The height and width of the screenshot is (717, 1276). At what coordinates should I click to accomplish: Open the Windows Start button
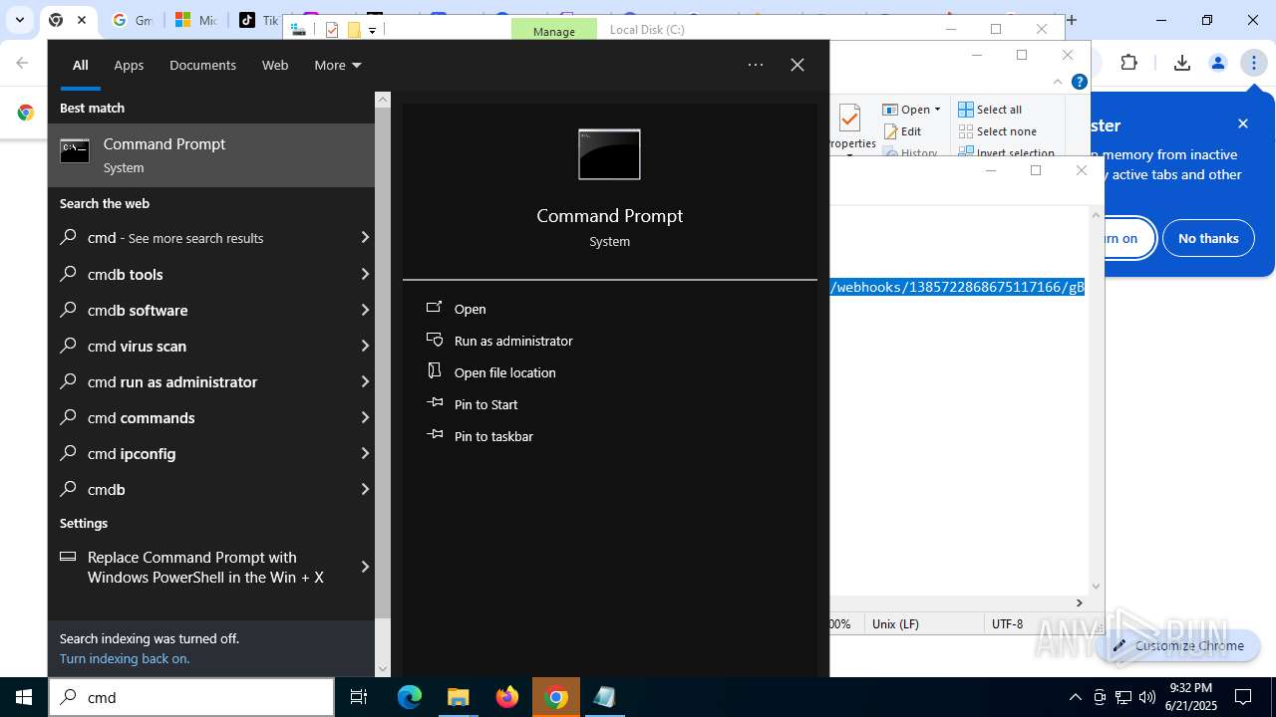pos(24,697)
